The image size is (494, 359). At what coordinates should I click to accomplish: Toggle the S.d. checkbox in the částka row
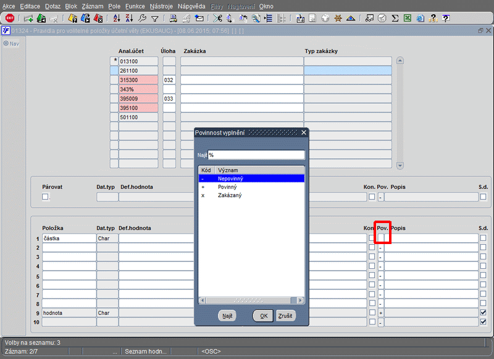click(483, 238)
